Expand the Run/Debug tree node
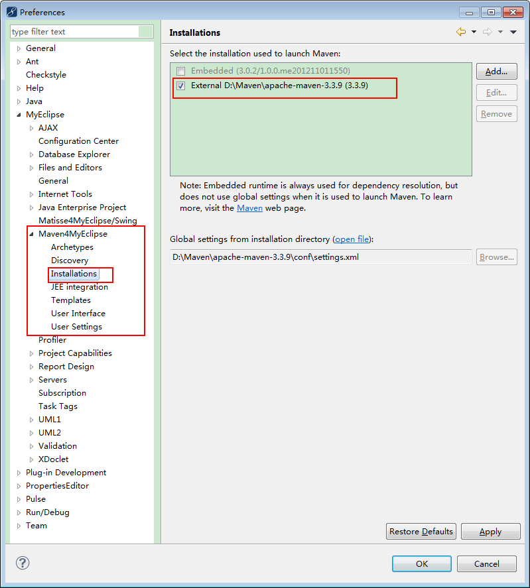530x588 pixels. pos(19,512)
